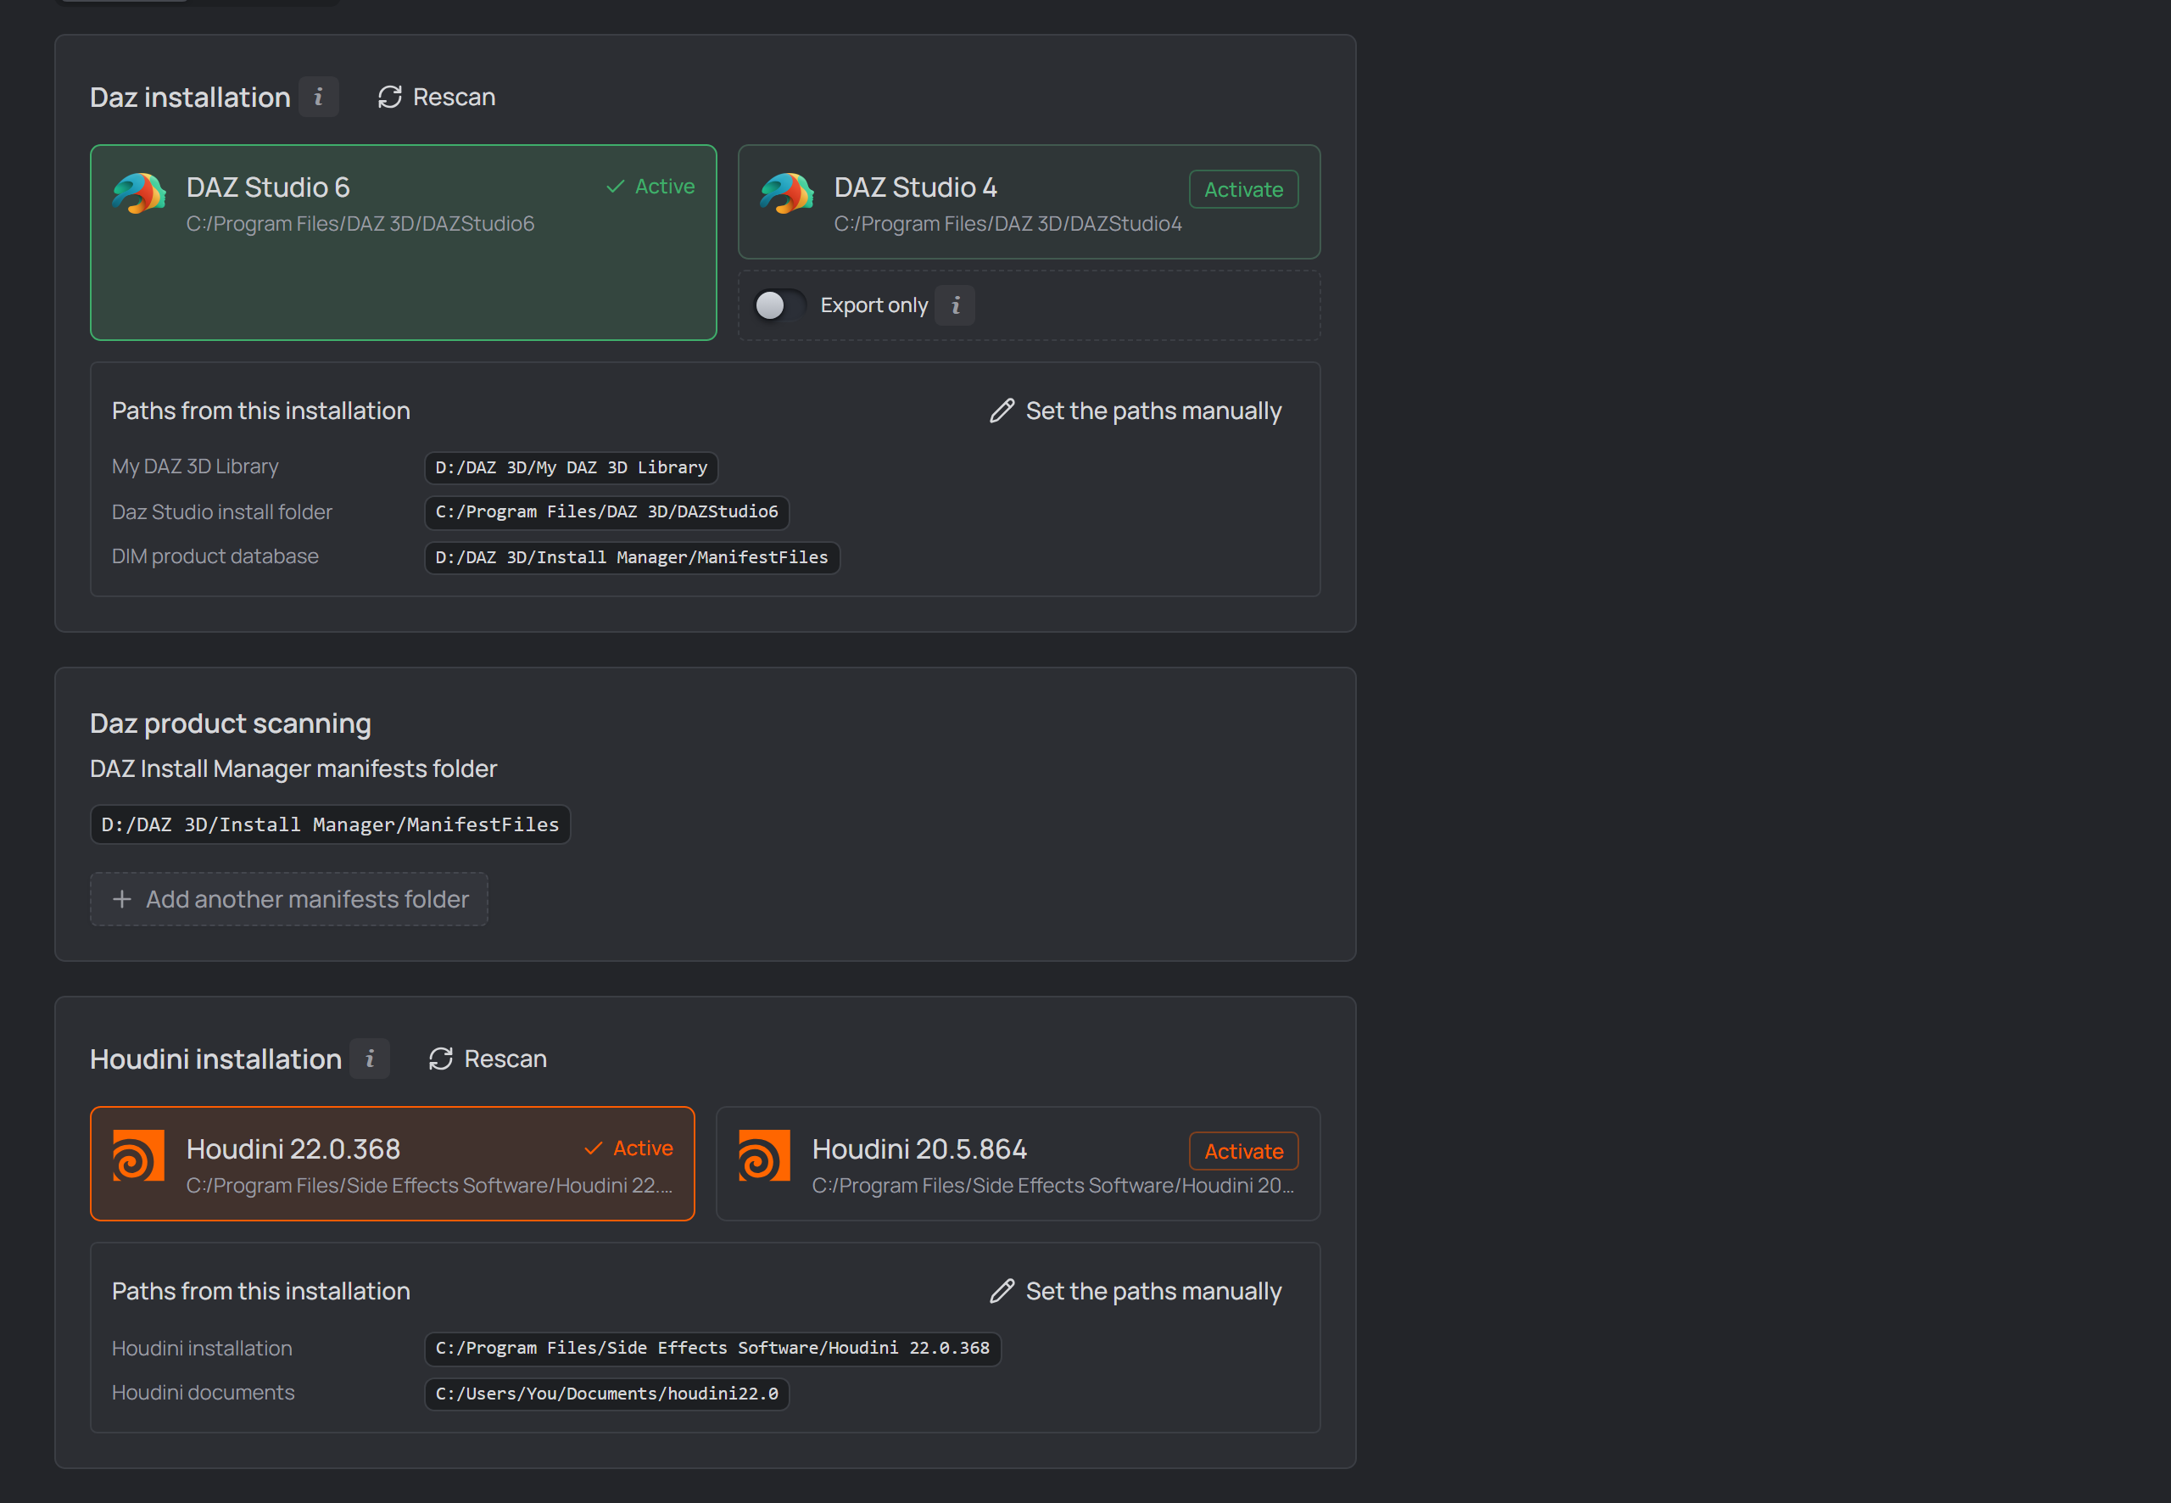Click the DAZ Studio 4 logo icon
This screenshot has width=2171, height=1503.
coord(787,193)
